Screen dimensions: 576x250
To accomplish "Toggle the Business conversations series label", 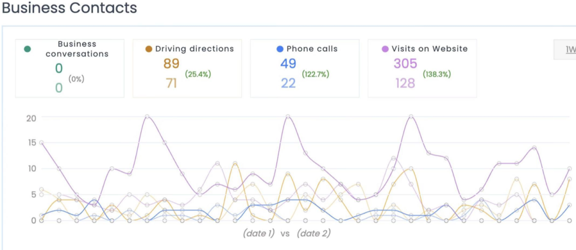I will pos(78,49).
